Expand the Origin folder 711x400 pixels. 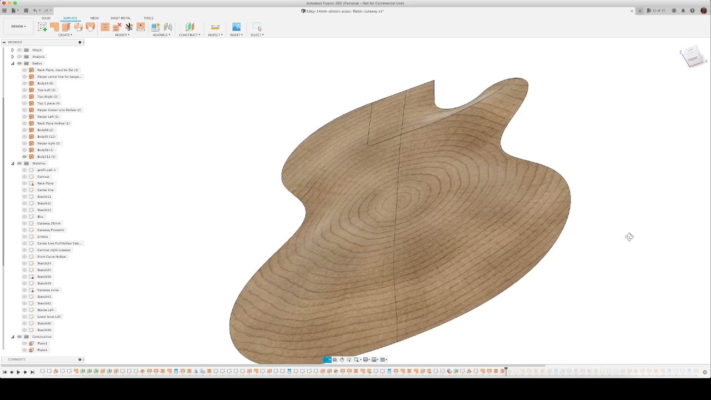(x=13, y=50)
